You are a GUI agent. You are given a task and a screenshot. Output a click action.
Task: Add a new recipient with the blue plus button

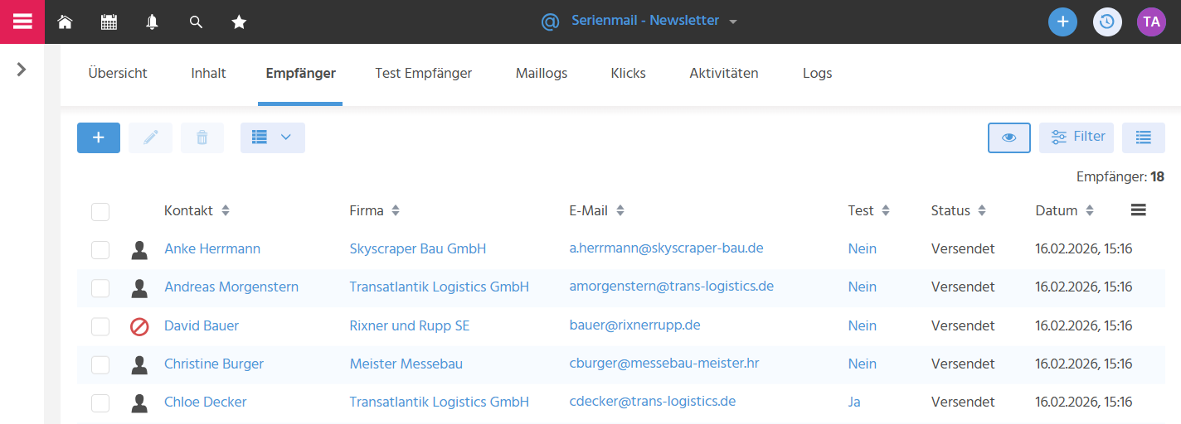pos(99,137)
